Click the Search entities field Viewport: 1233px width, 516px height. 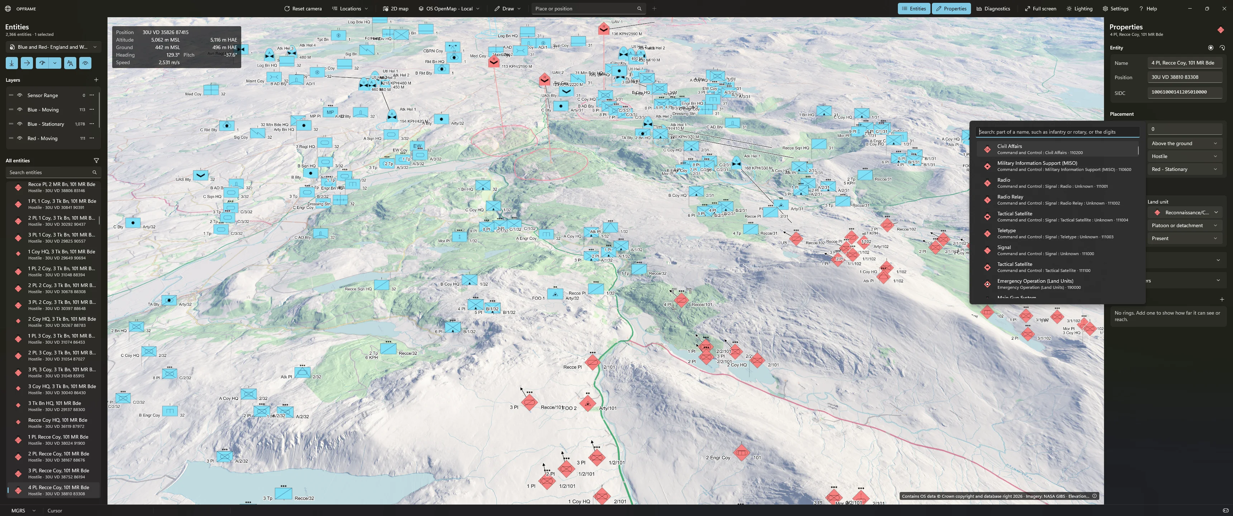(x=53, y=172)
